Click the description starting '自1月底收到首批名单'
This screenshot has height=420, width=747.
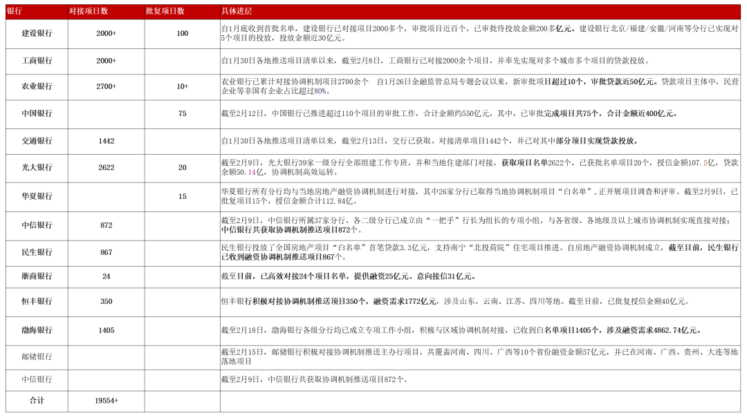tap(480, 33)
